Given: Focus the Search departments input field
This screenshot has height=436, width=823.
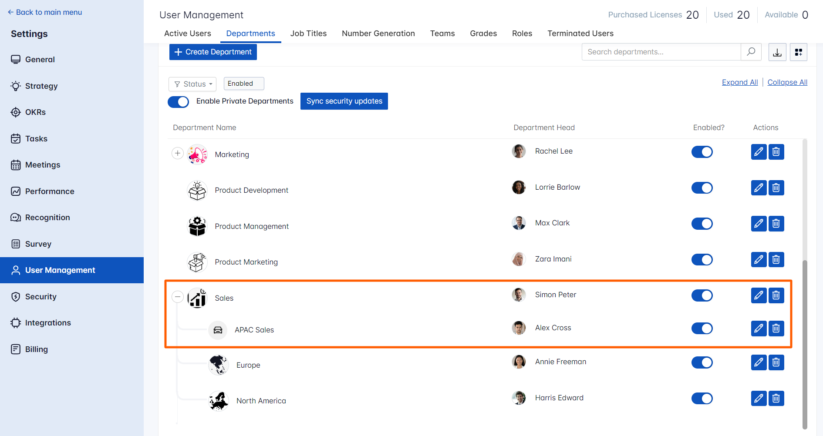Looking at the screenshot, I should pyautogui.click(x=661, y=52).
